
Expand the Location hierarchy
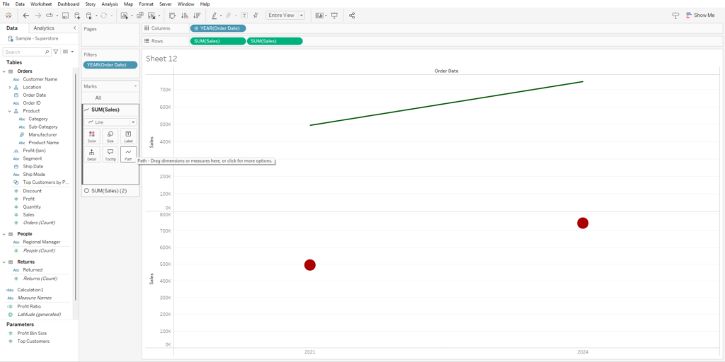point(10,87)
